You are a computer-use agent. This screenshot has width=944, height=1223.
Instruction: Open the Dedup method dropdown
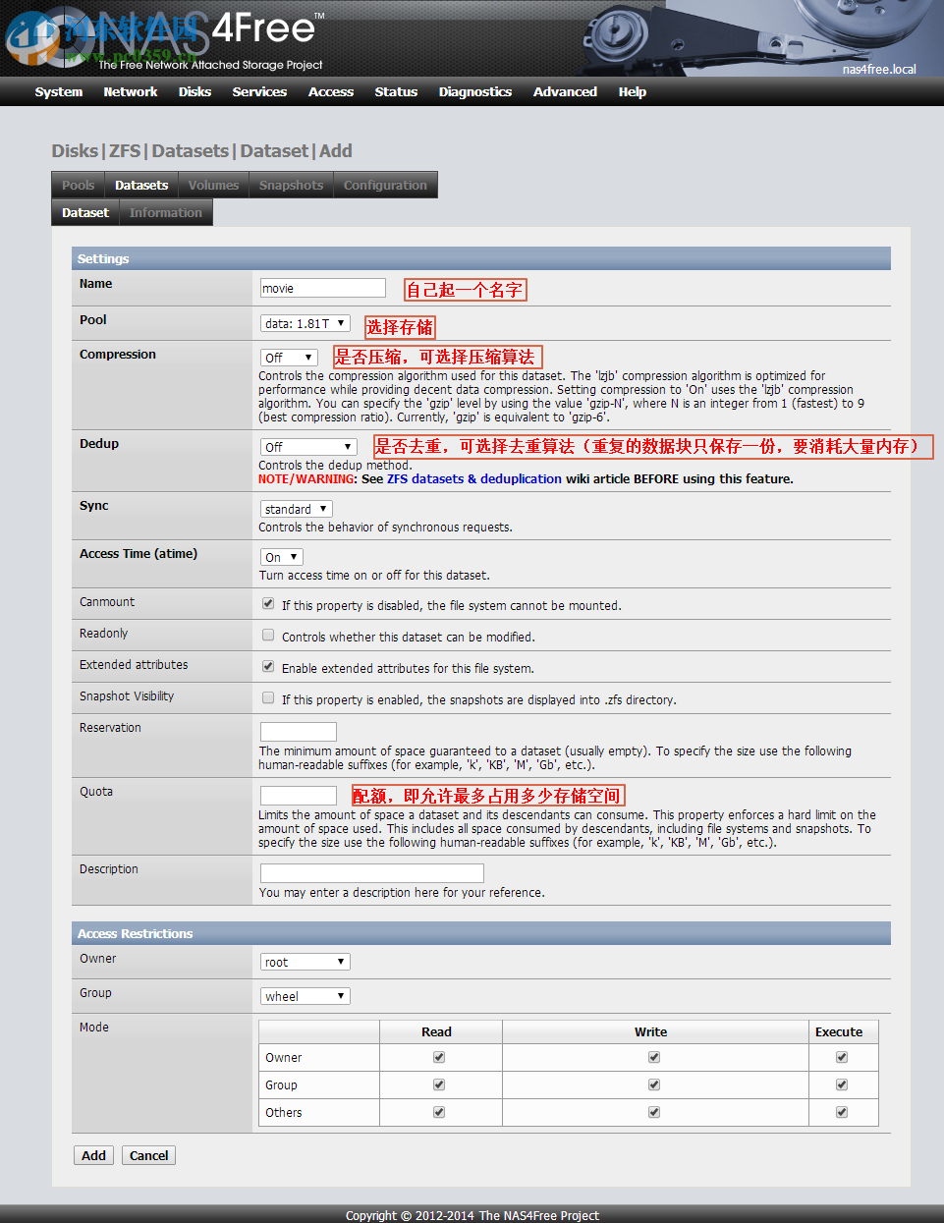307,447
